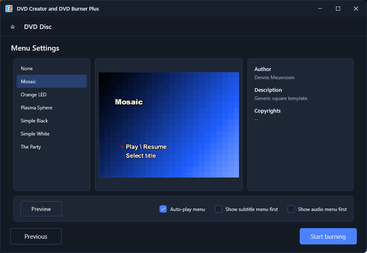Click the Description label

268,90
